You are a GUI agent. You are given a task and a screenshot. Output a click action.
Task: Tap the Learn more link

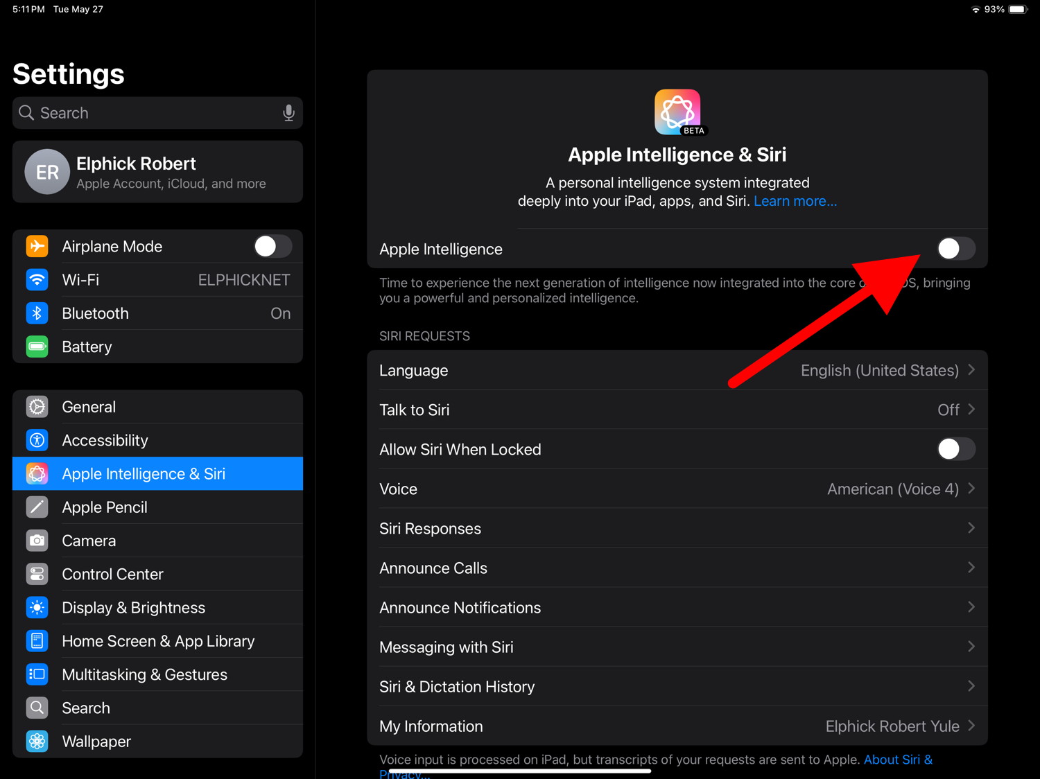[x=795, y=201]
